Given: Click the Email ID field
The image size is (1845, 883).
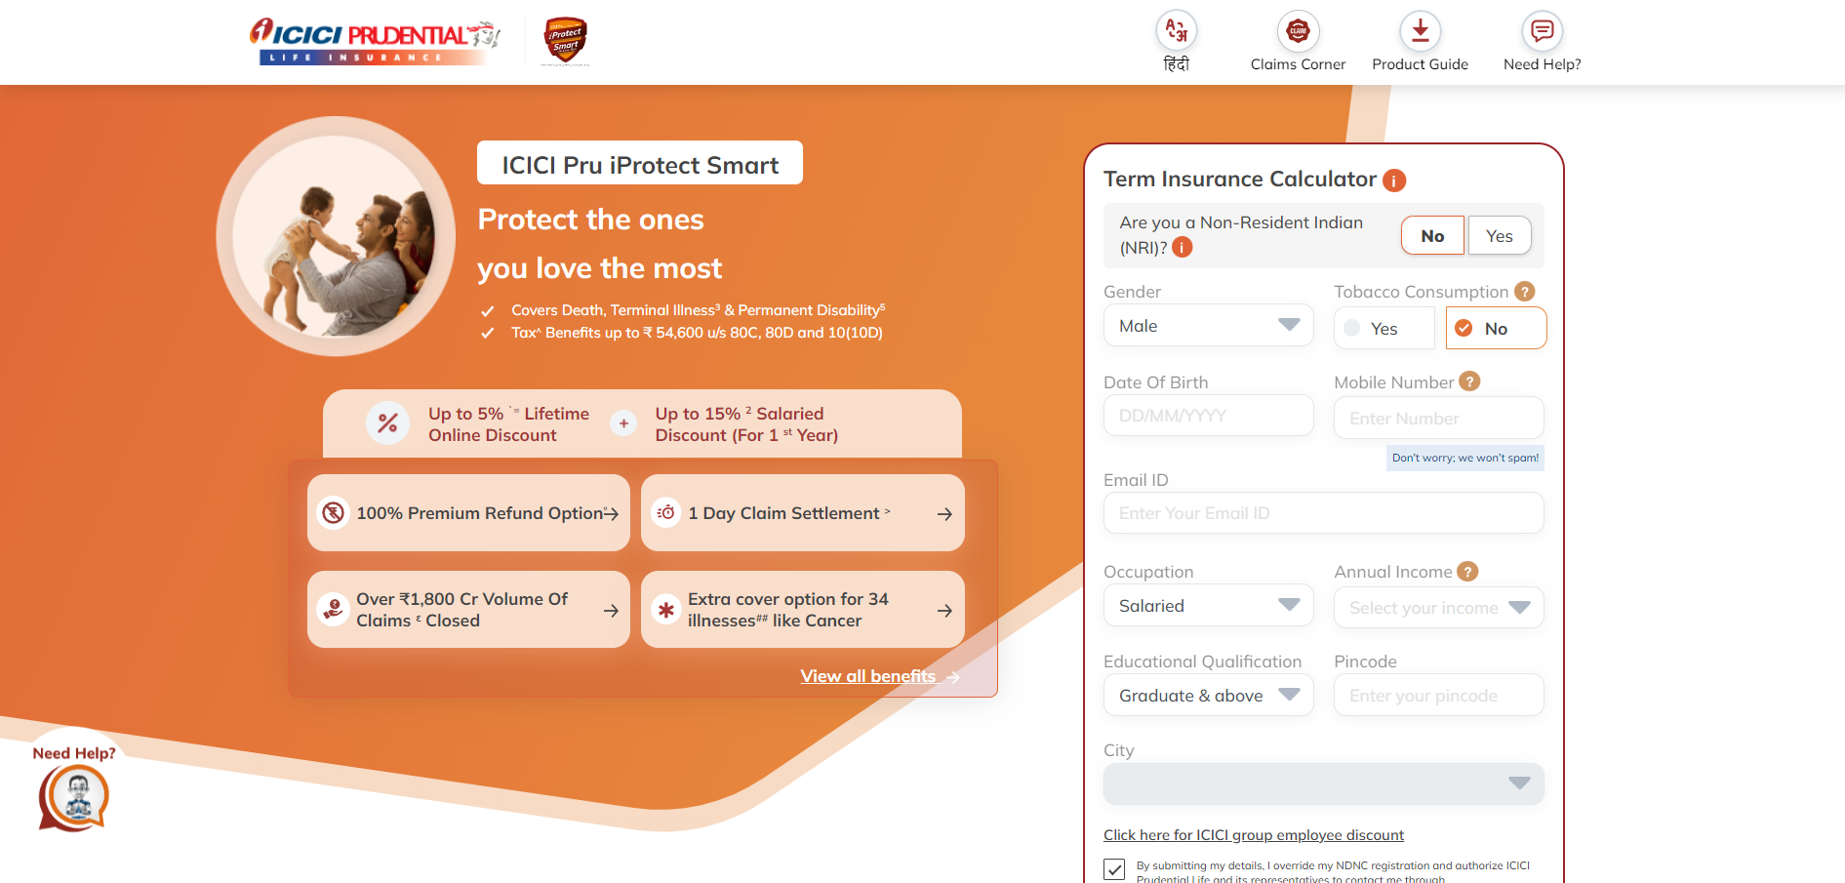Looking at the screenshot, I should point(1323,513).
